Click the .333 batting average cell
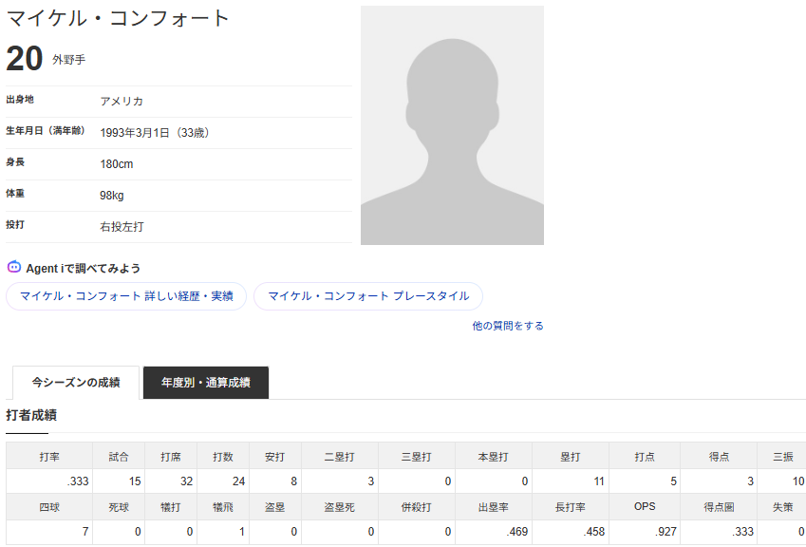This screenshot has width=806, height=547. 50,481
